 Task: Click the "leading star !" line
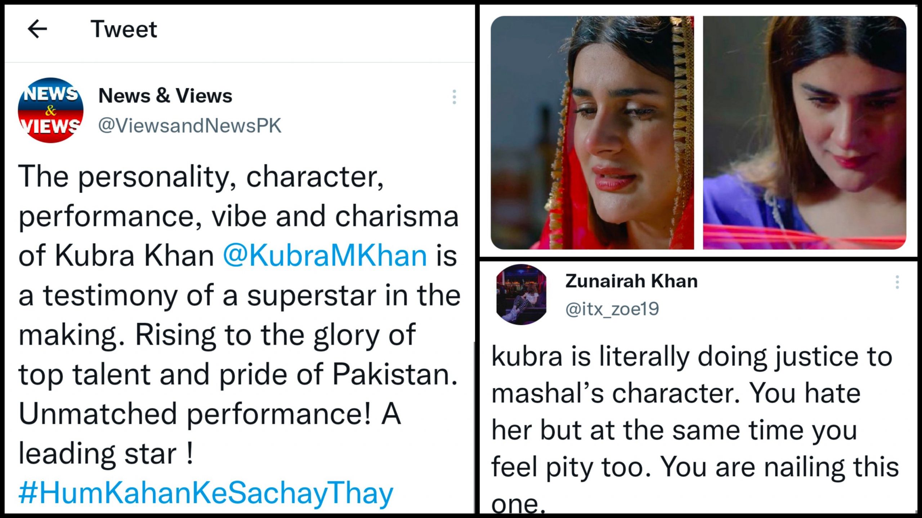click(x=106, y=454)
